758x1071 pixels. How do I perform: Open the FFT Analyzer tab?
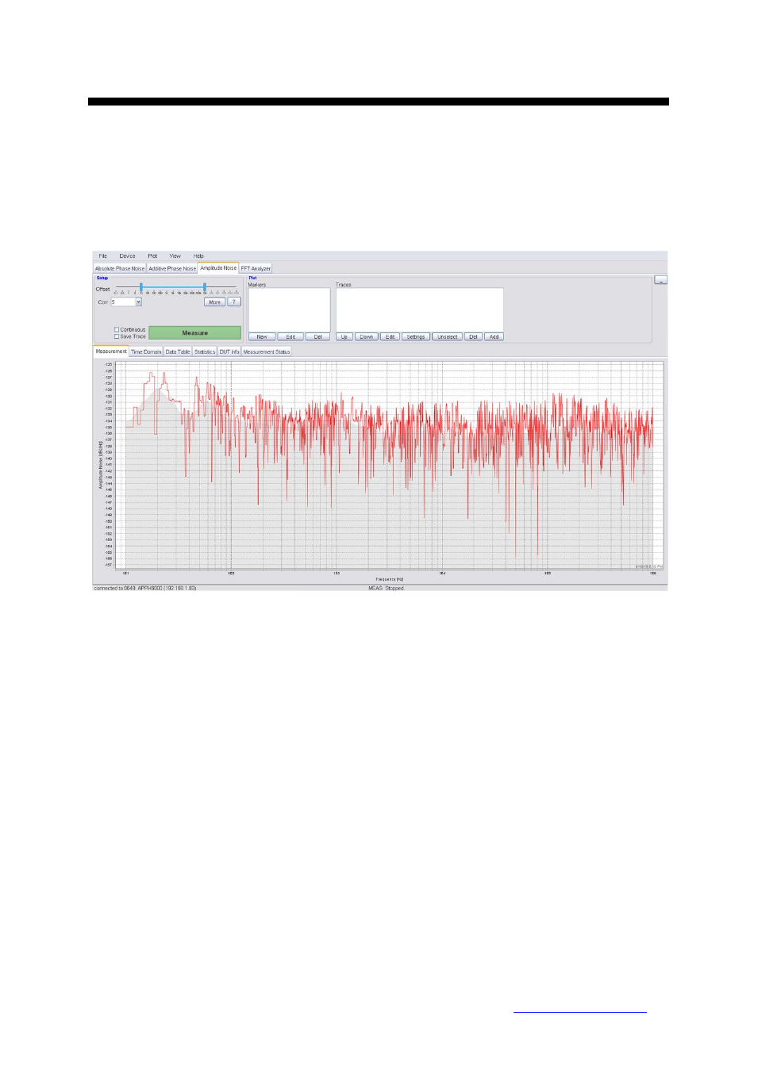coord(256,268)
